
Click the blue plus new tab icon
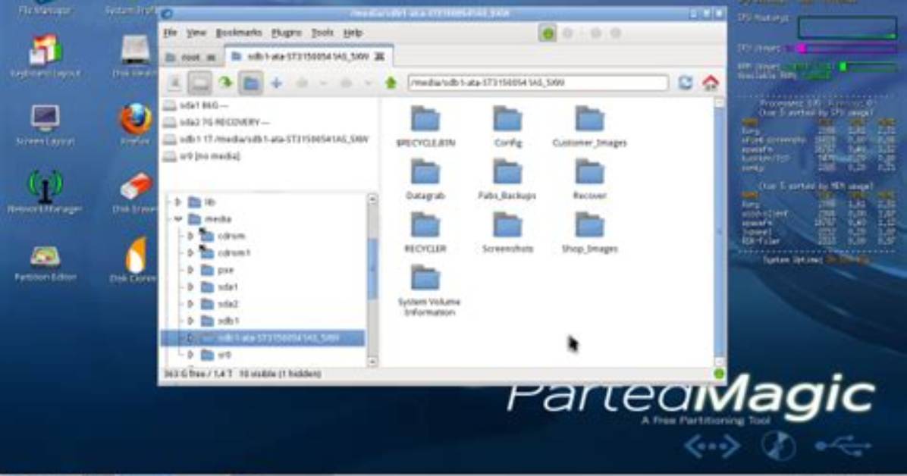pos(277,83)
